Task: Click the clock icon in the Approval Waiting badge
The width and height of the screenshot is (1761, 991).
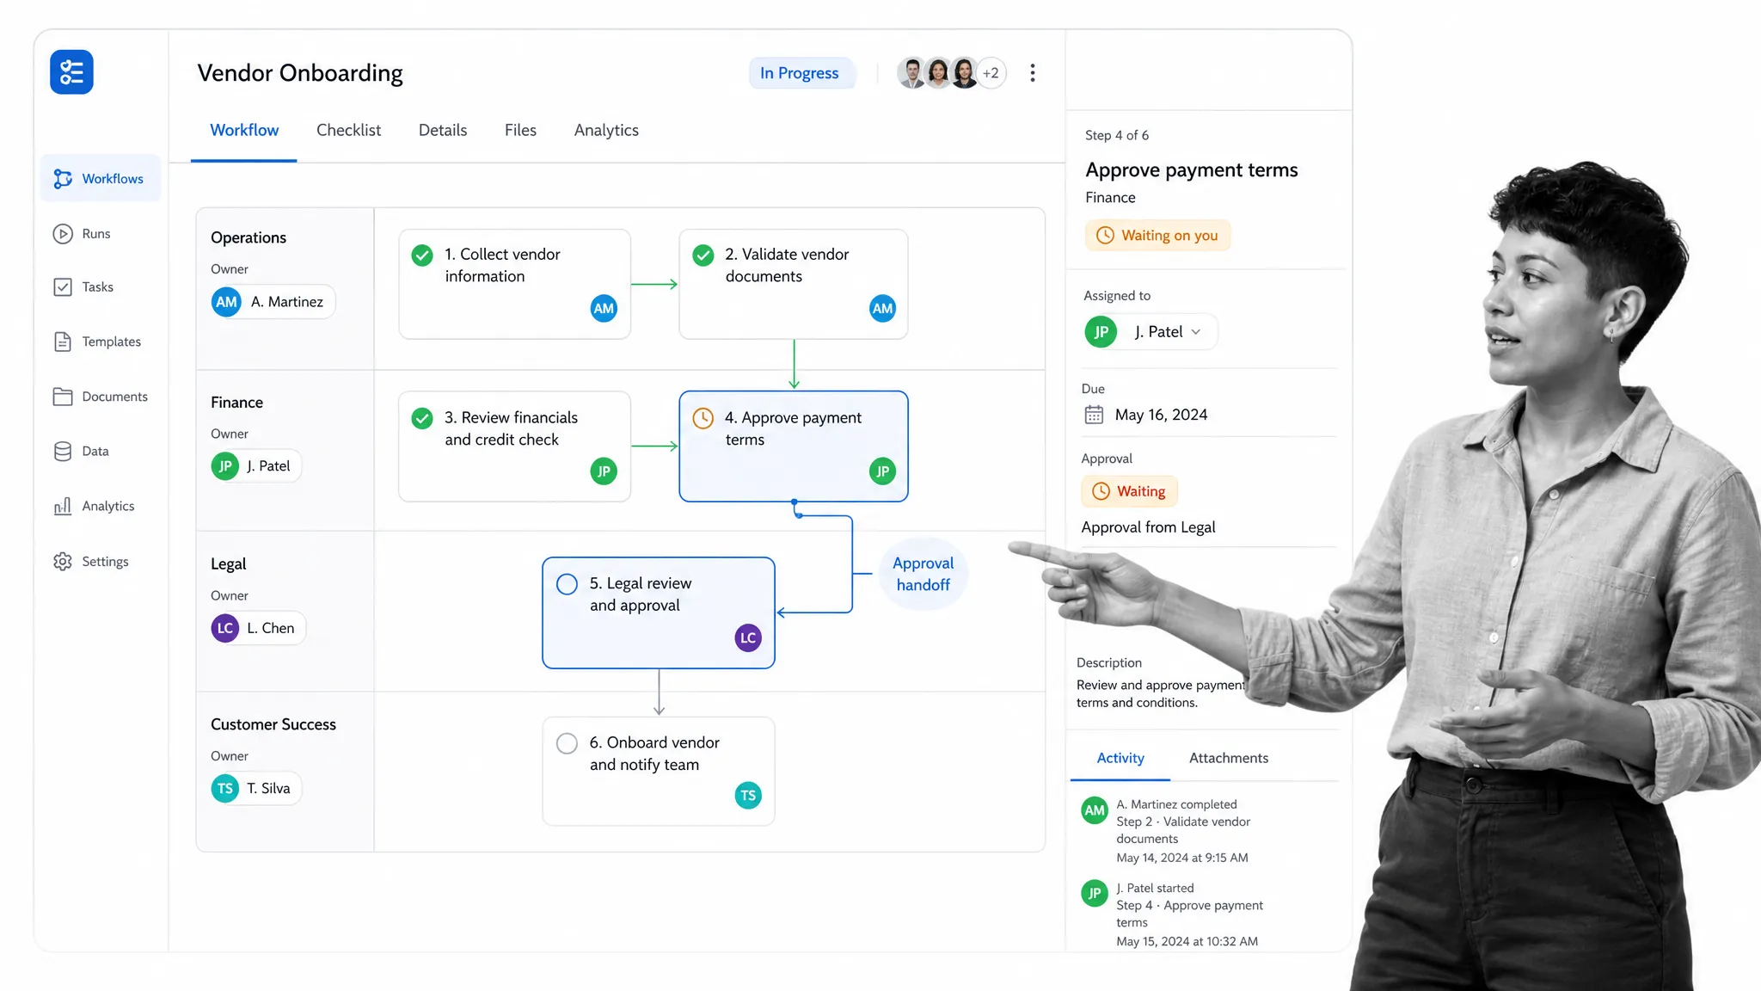Action: point(1101,491)
